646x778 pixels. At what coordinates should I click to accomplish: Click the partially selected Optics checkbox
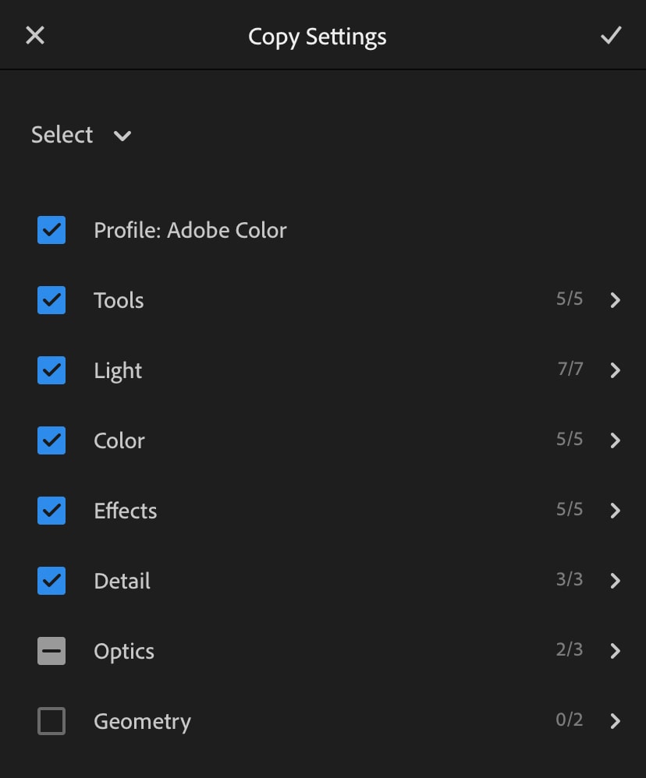pos(51,651)
